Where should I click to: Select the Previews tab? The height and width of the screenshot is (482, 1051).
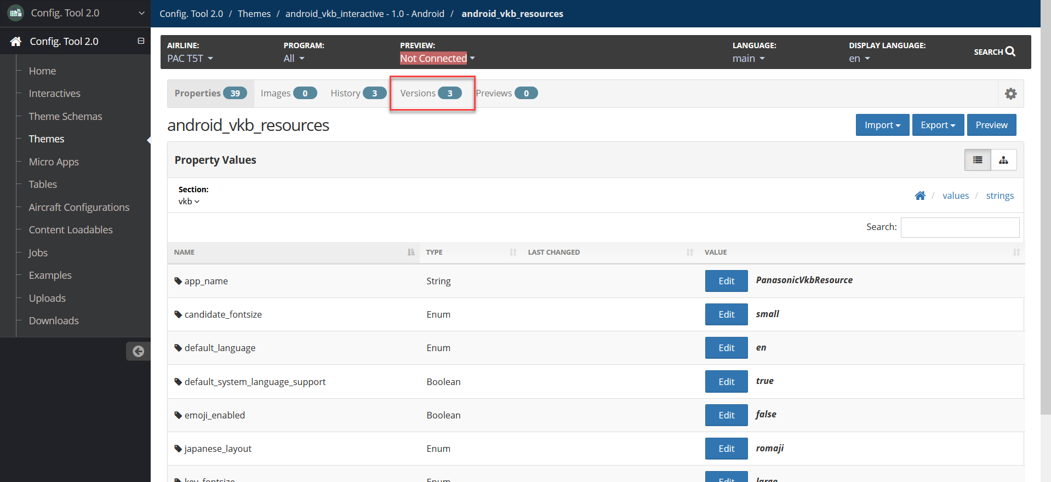[x=506, y=93]
